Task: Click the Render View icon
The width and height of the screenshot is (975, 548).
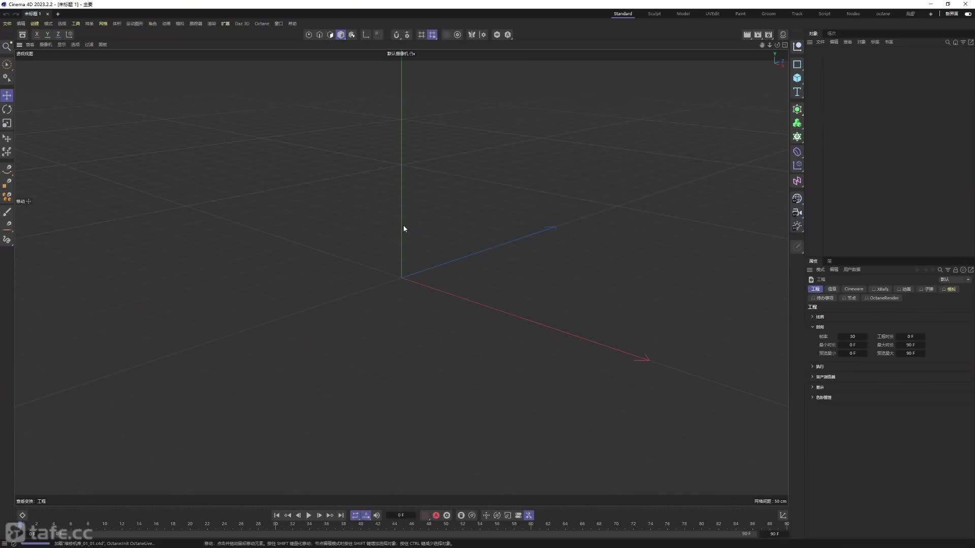Action: click(747, 35)
